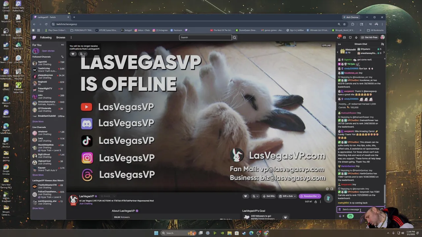Open the Browse tab
The width and height of the screenshot is (422, 237).
tap(61, 38)
